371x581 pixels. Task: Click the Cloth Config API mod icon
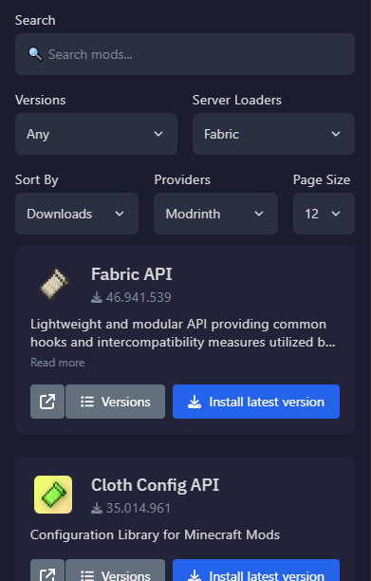click(53, 495)
